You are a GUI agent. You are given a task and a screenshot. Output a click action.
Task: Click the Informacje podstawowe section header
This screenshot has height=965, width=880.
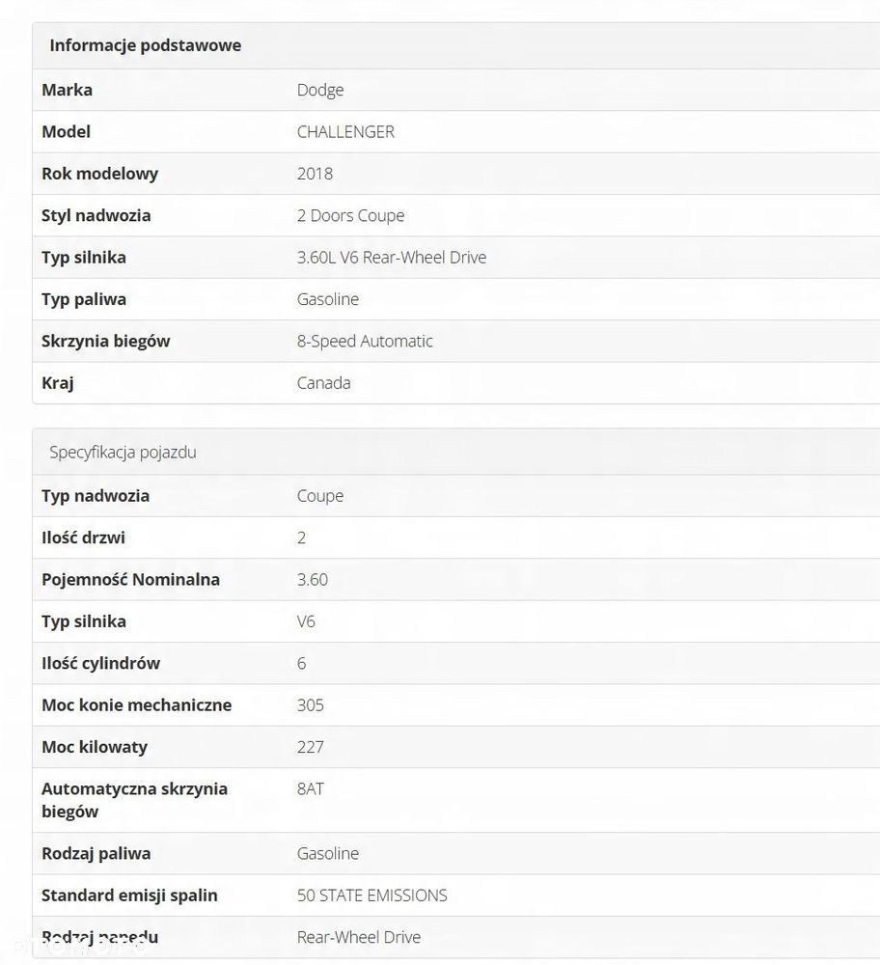(x=146, y=45)
